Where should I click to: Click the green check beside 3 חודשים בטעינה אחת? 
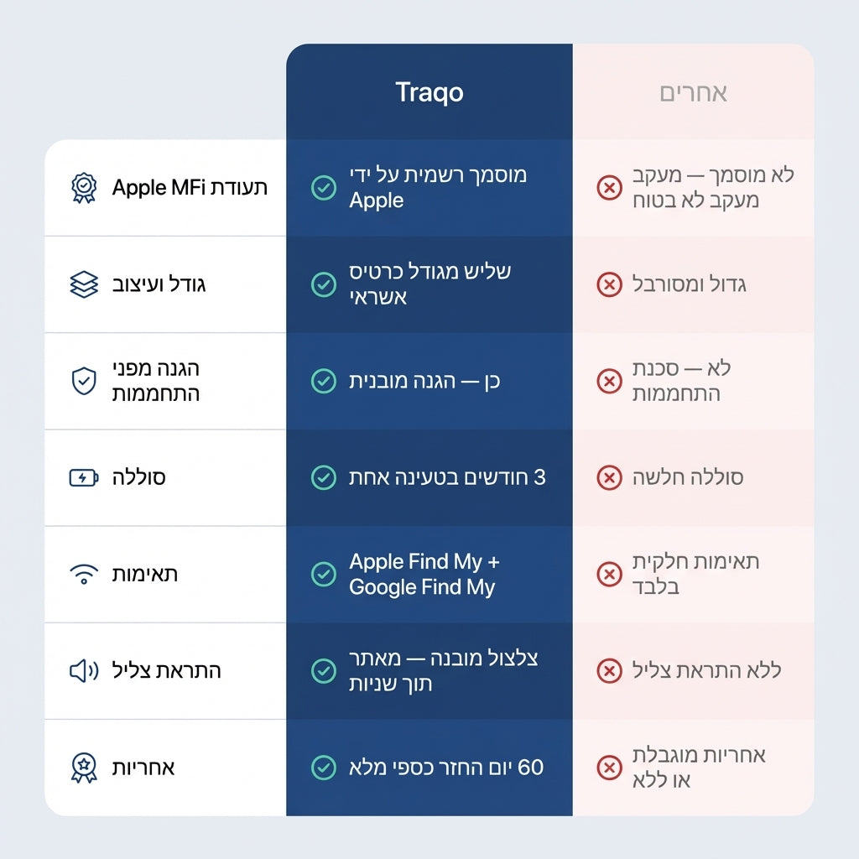pos(324,478)
